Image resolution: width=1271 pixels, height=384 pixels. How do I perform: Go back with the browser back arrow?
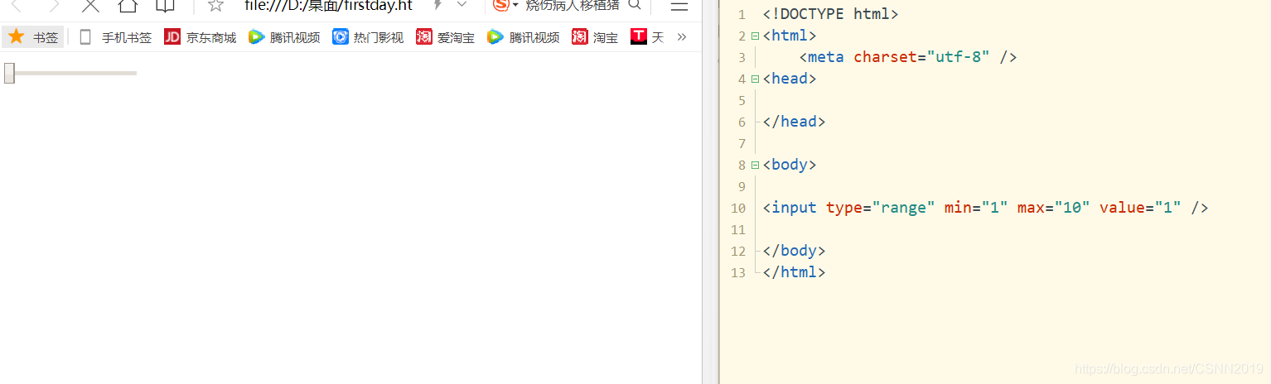17,5
